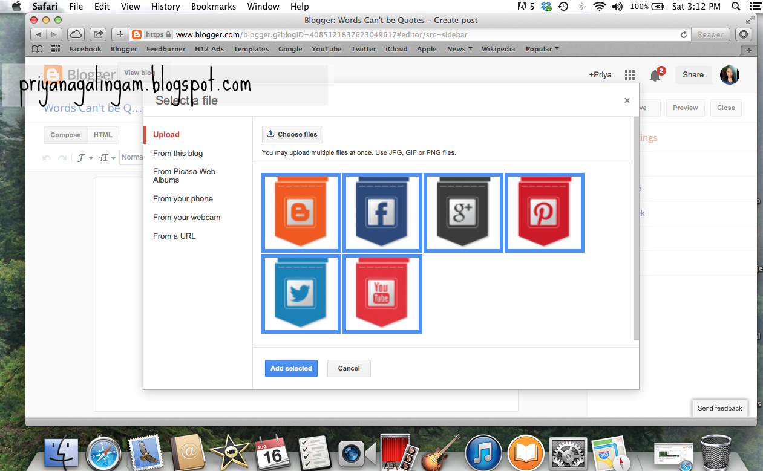Screen dimensions: 763x471
Task: Cancel the Select a file dialog
Action: (349, 368)
